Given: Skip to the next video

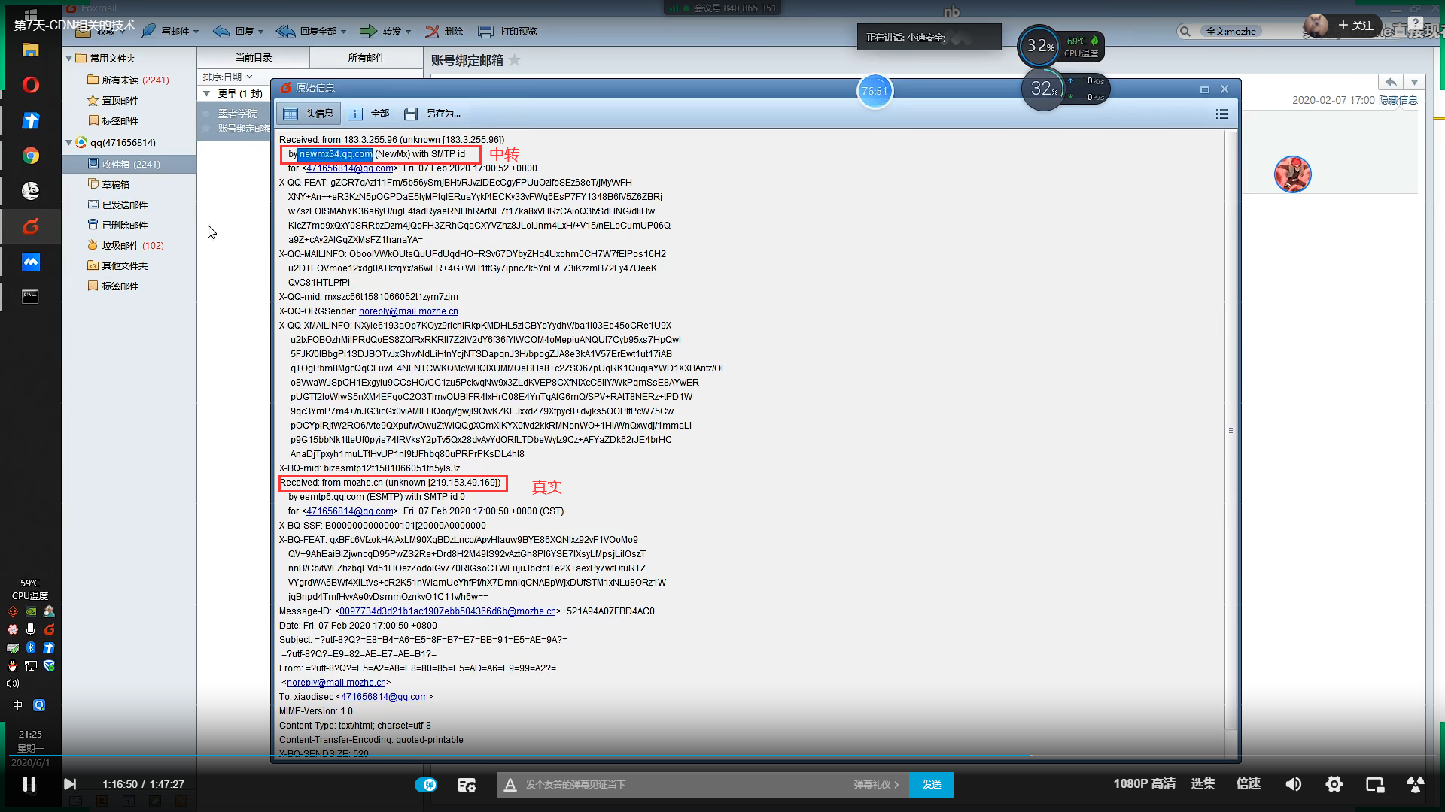Looking at the screenshot, I should coord(70,784).
